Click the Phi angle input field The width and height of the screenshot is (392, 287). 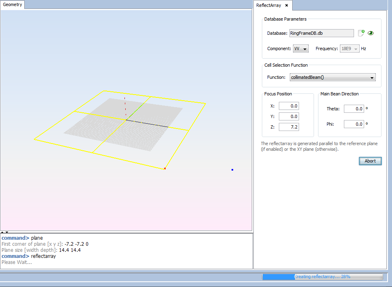(354, 124)
